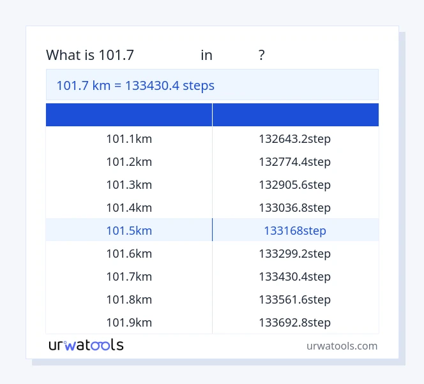Open the urwatools.com link

pos(342,346)
